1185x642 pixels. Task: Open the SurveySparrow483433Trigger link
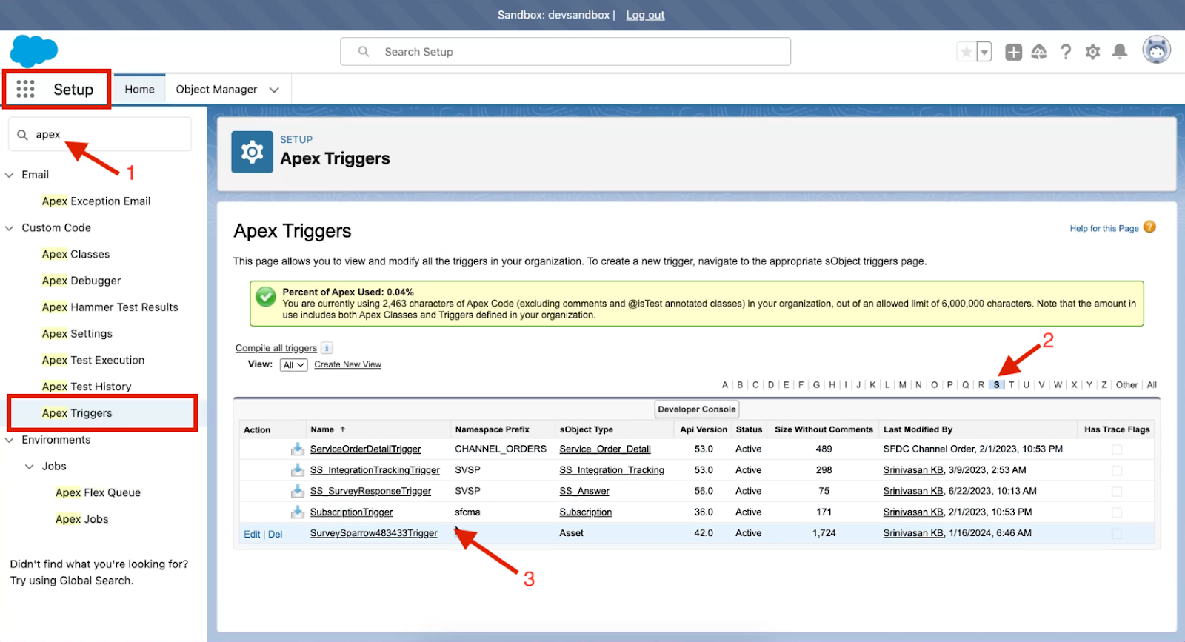373,533
